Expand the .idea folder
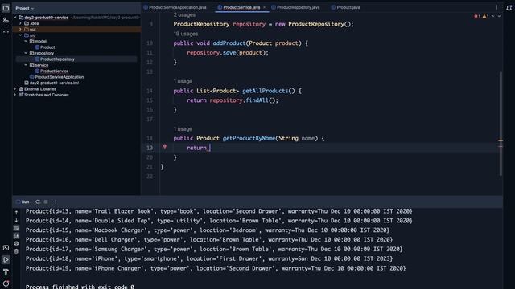This screenshot has width=515, height=289. tap(20, 23)
